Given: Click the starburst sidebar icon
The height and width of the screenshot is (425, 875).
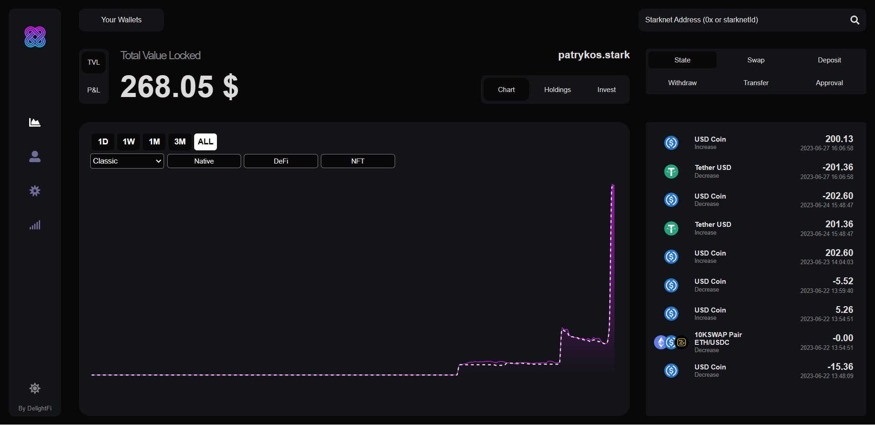Looking at the screenshot, I should (35, 190).
